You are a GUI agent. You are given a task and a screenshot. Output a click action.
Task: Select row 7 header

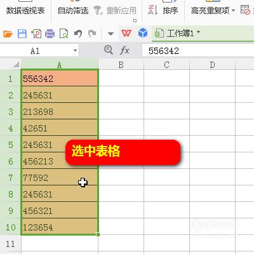10,178
